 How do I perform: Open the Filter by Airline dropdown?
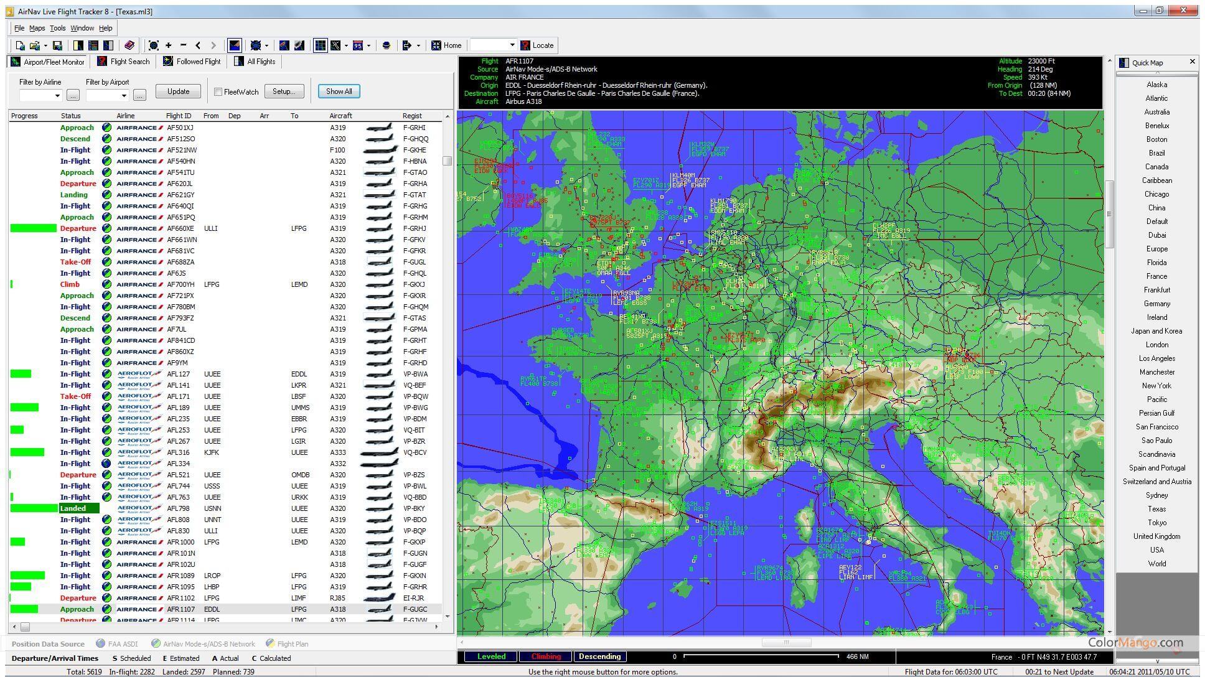pyautogui.click(x=58, y=96)
